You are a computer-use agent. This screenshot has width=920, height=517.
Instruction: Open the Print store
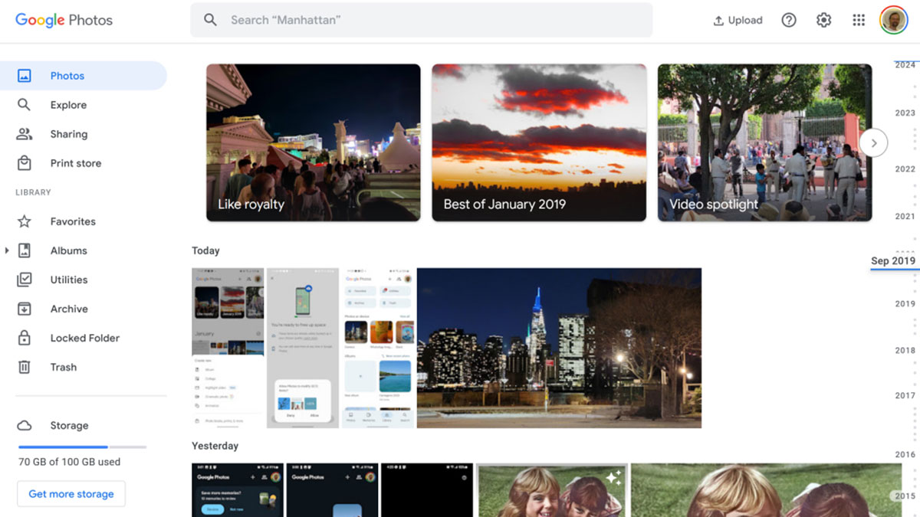(75, 162)
